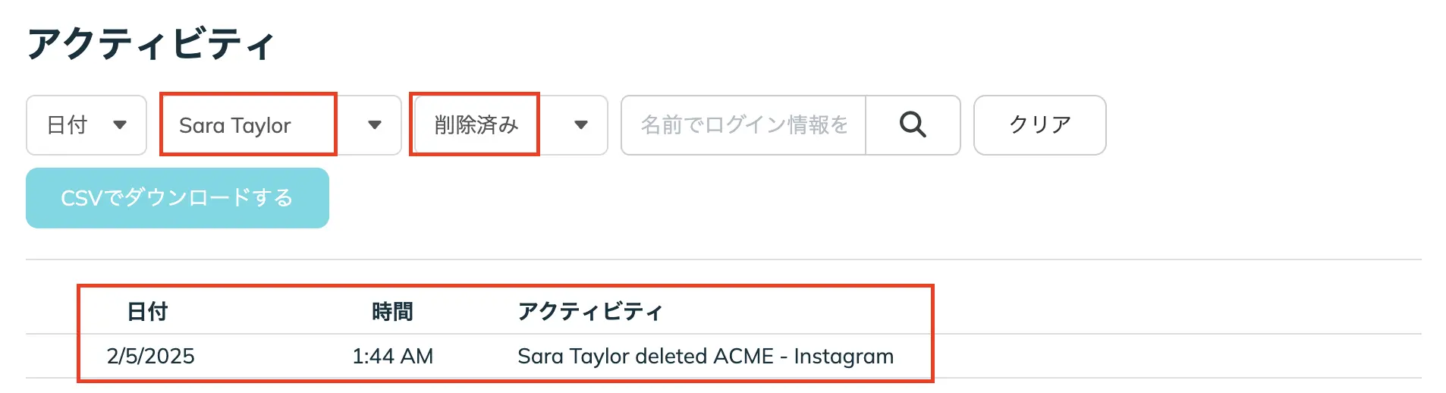Click empty space right of the activity row
The width and height of the screenshot is (1446, 393).
[1176, 357]
